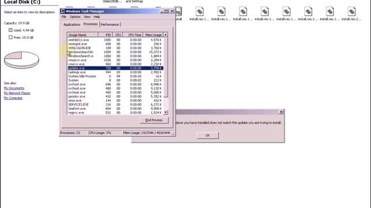Select the WindowsSearchIn process with PID 1004
371x208 pixels.
tap(115, 52)
